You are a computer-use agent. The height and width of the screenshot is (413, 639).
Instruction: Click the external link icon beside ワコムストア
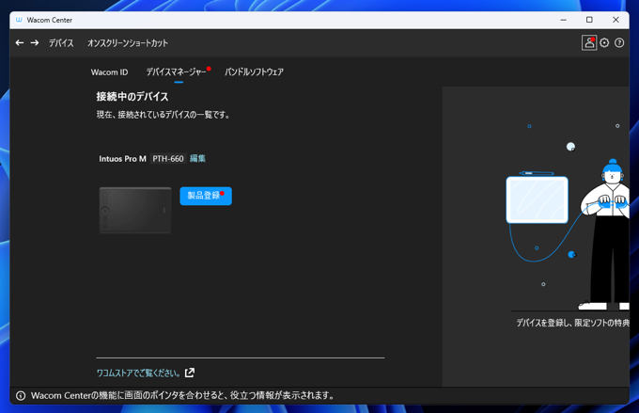tap(190, 373)
